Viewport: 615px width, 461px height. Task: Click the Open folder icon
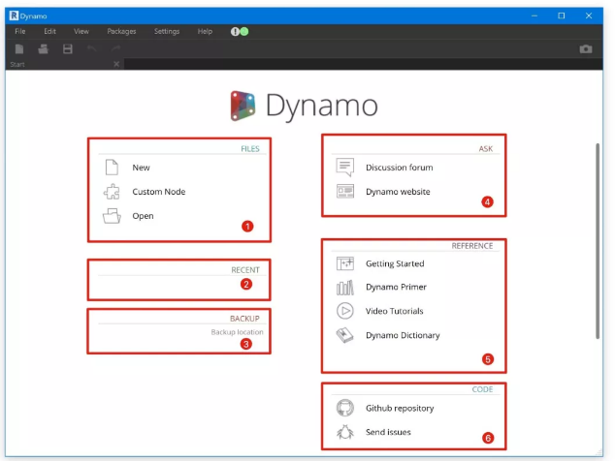(112, 216)
